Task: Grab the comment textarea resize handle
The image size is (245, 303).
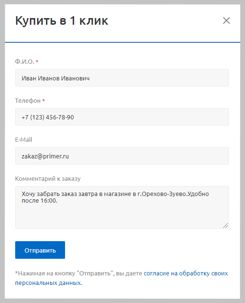Action: [x=226, y=225]
